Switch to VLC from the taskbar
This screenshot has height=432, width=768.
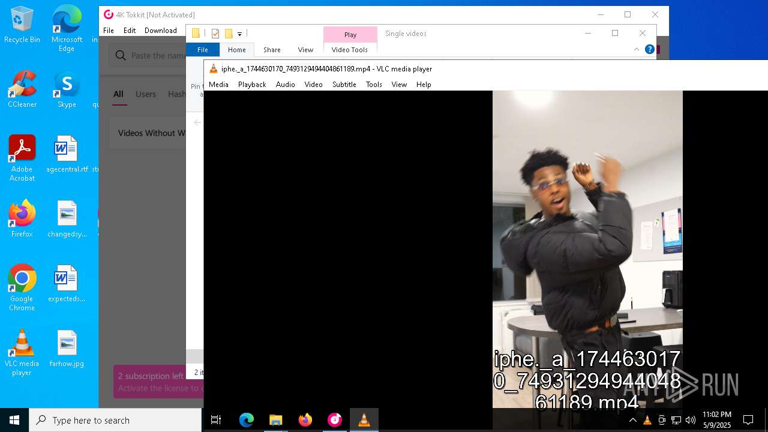click(364, 420)
